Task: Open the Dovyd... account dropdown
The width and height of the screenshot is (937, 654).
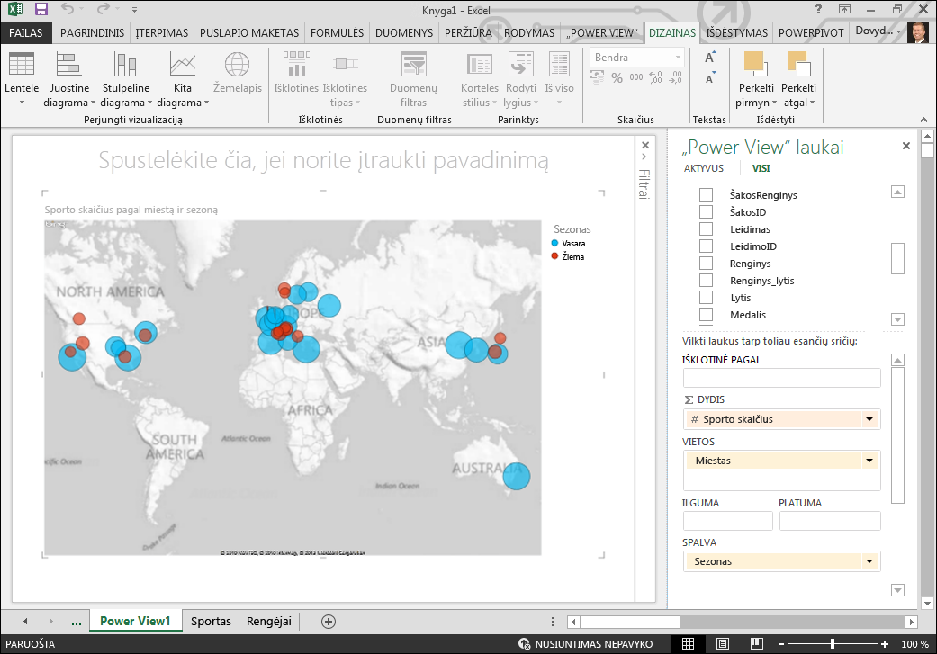Action: click(878, 31)
